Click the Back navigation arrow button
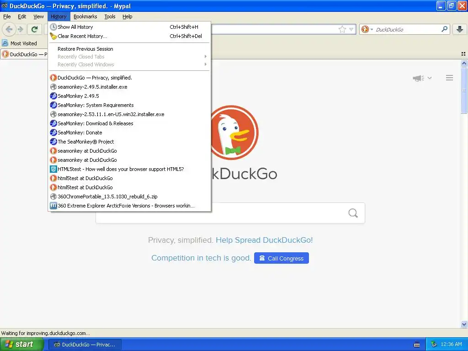This screenshot has height=351, width=468. click(x=9, y=29)
